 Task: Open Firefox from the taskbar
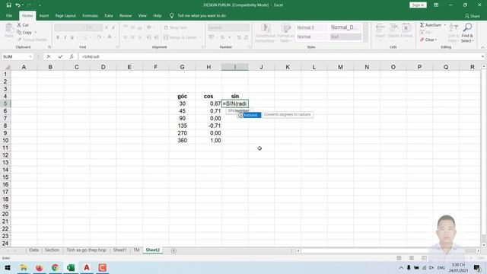coord(39,267)
